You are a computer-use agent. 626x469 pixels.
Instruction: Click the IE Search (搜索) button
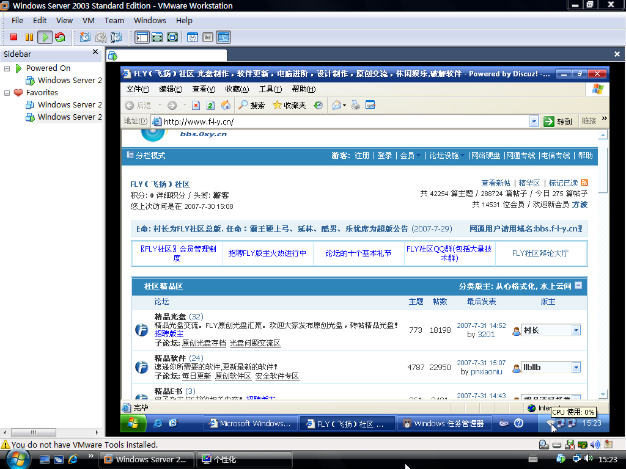coord(251,105)
